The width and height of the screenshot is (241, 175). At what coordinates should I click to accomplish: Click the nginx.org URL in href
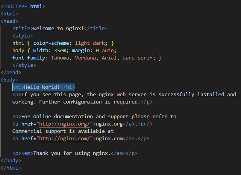click(x=64, y=124)
